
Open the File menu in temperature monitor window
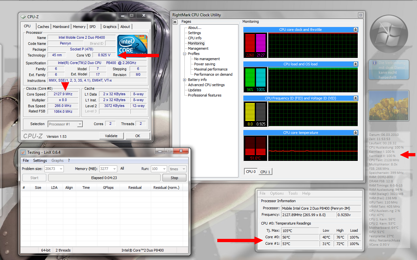pyautogui.click(x=263, y=193)
